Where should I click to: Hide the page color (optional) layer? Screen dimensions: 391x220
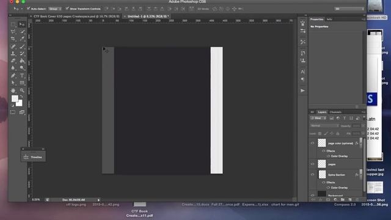pos(312,143)
